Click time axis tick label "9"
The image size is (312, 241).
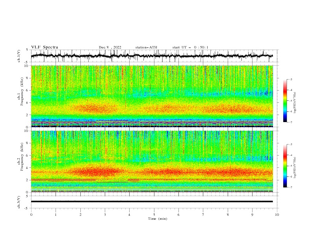[x=252, y=215]
